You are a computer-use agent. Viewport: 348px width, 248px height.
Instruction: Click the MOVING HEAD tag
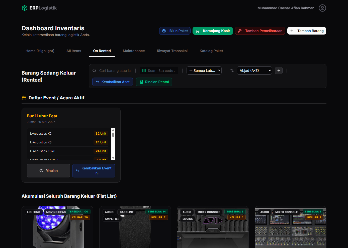tap(56, 212)
